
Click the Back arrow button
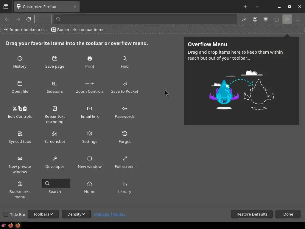(x=7, y=19)
